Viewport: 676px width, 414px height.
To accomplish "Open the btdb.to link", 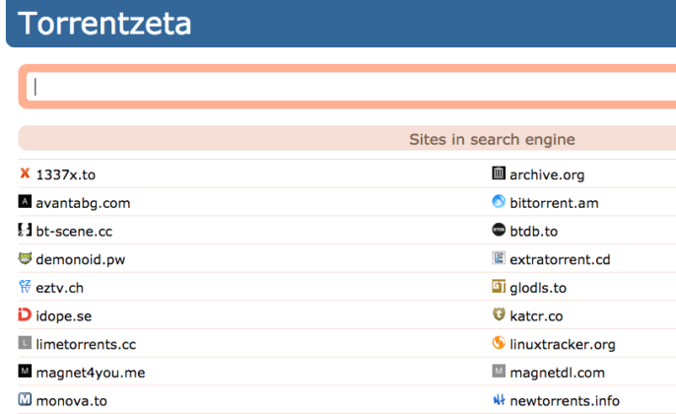I will coord(534,231).
